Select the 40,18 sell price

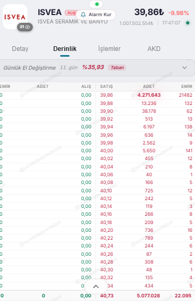coord(106,223)
